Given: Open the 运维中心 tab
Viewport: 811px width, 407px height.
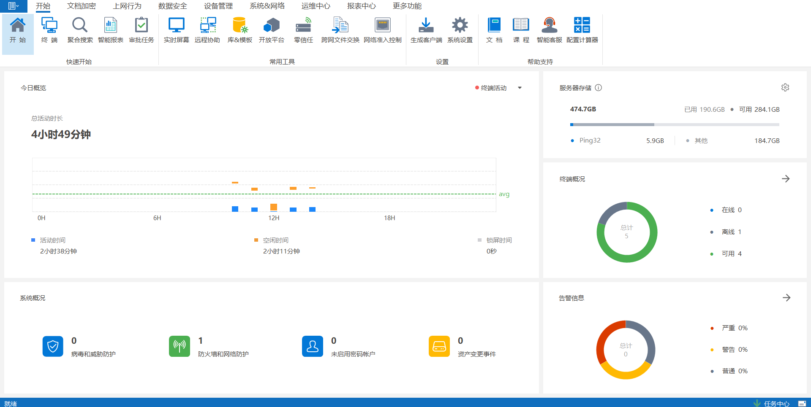Looking at the screenshot, I should click(x=316, y=6).
